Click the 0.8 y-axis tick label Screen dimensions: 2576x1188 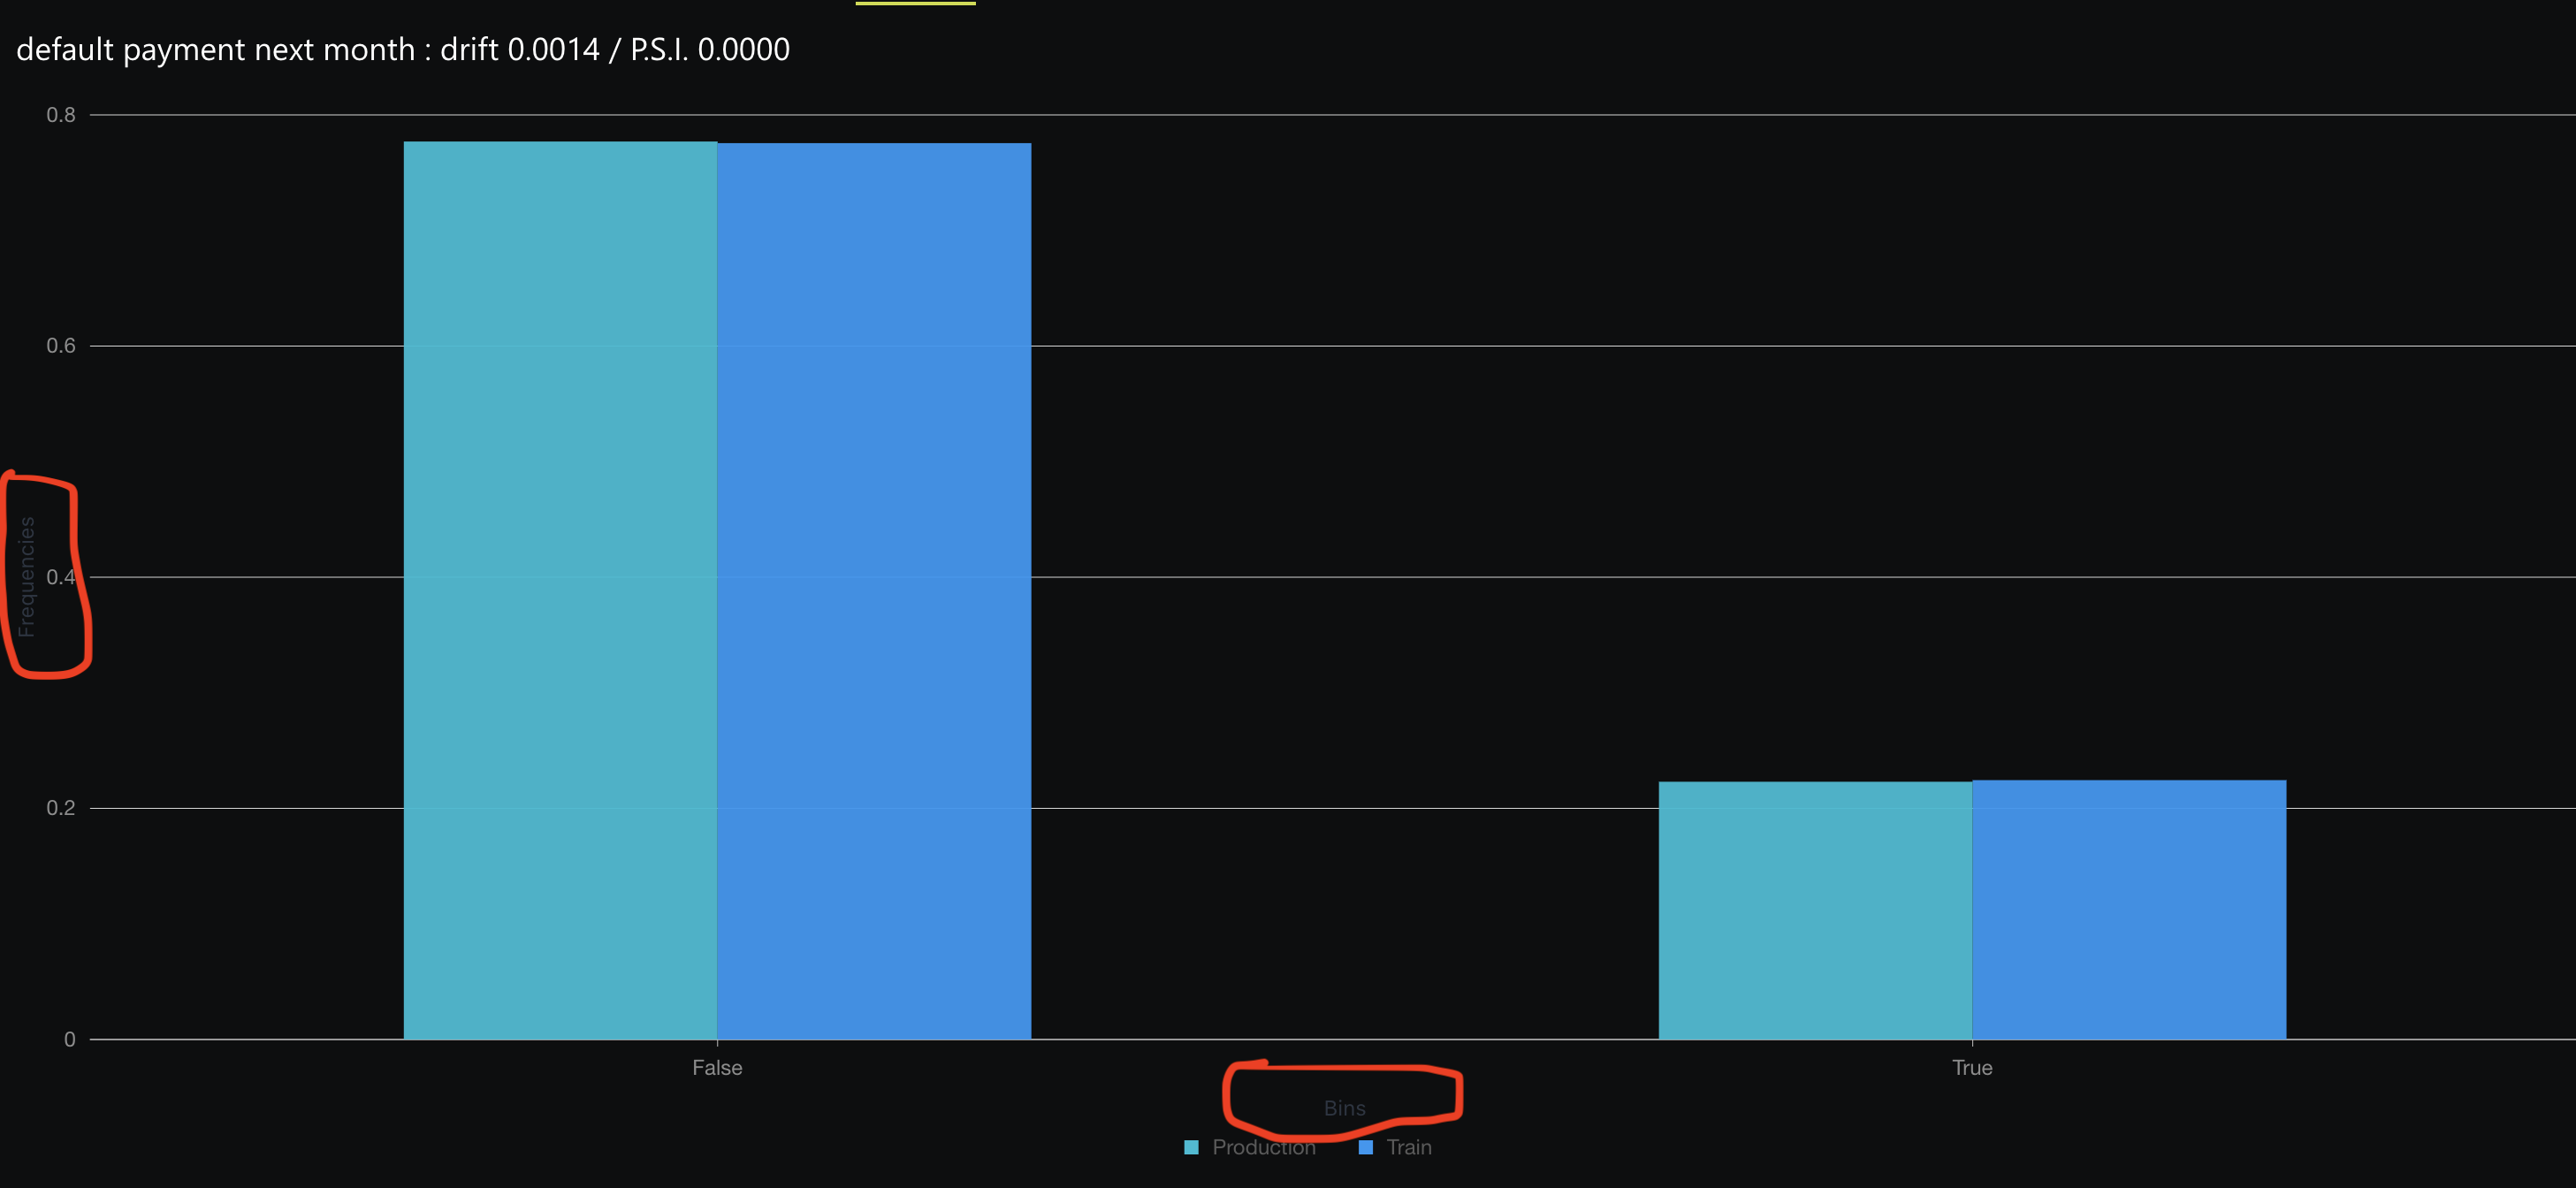click(x=61, y=115)
